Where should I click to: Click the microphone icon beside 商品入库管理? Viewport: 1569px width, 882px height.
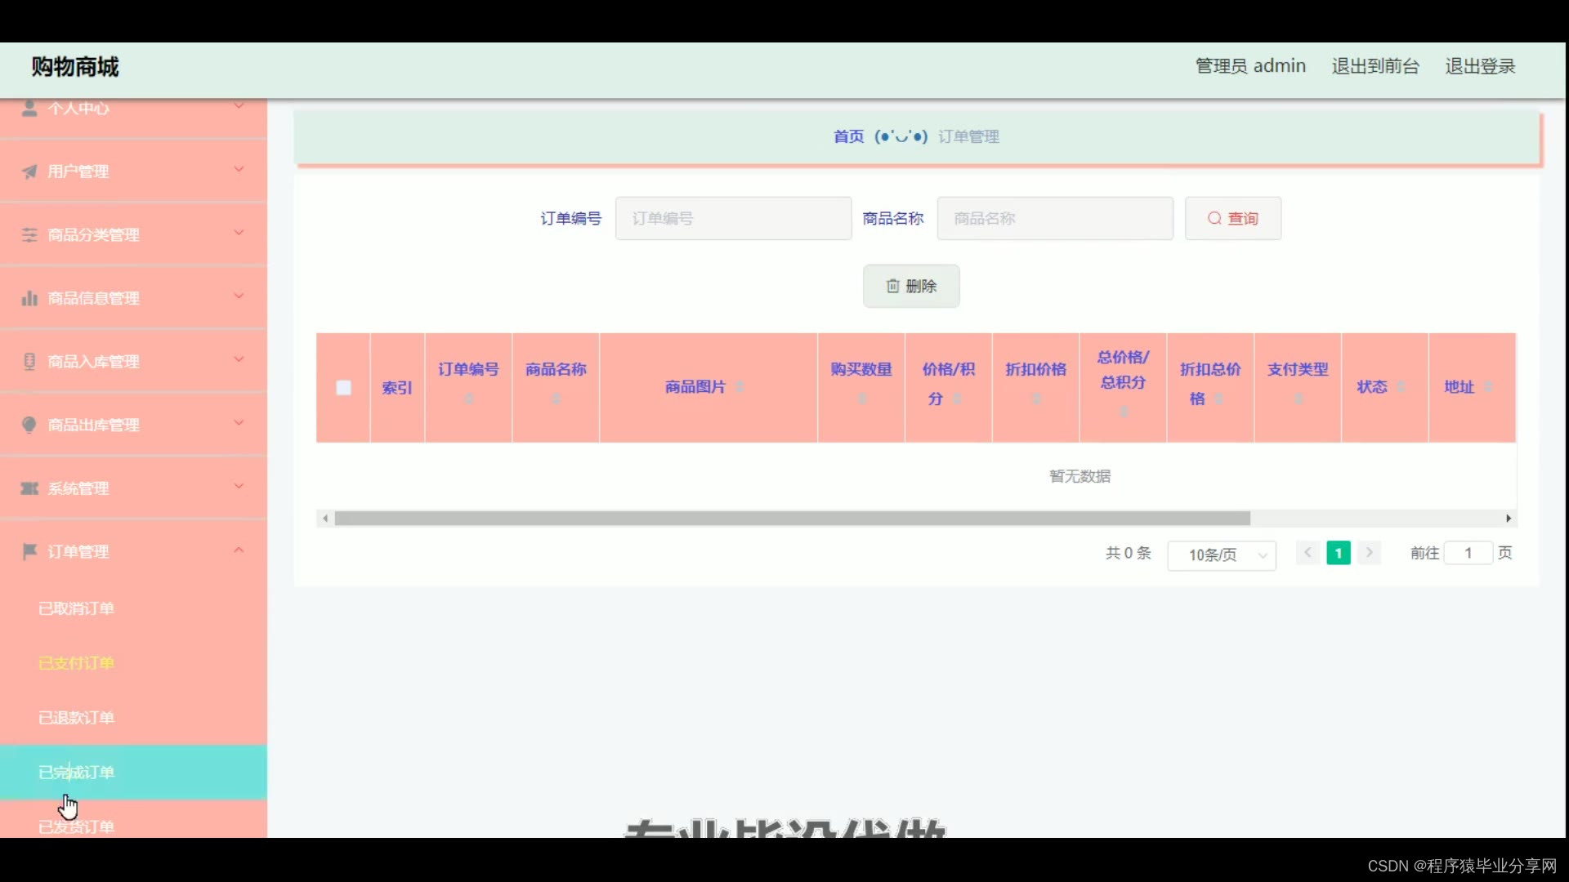coord(29,361)
